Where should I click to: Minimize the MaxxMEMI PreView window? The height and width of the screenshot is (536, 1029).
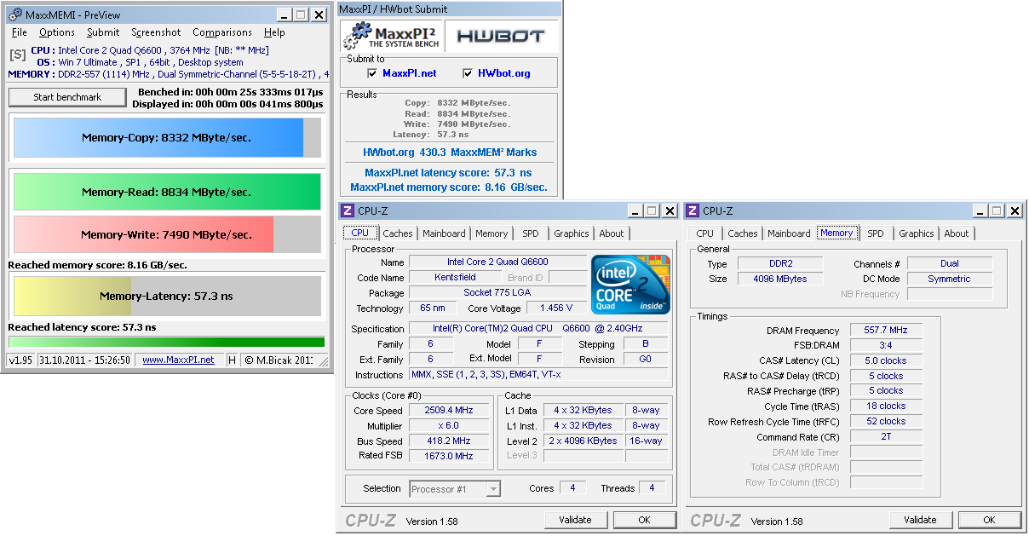tap(285, 14)
